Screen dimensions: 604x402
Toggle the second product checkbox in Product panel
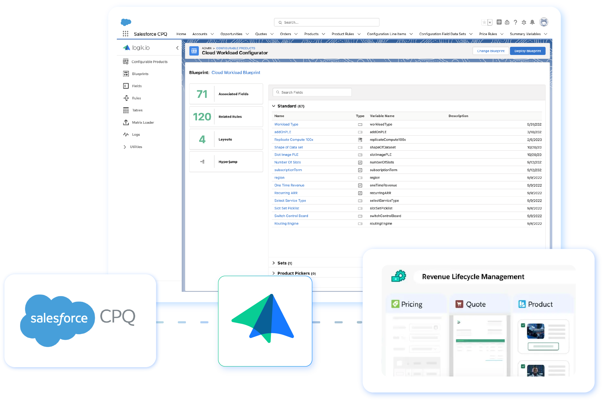pos(523,366)
